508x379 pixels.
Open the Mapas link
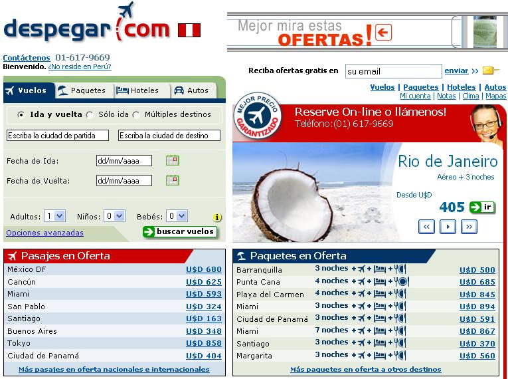(495, 96)
